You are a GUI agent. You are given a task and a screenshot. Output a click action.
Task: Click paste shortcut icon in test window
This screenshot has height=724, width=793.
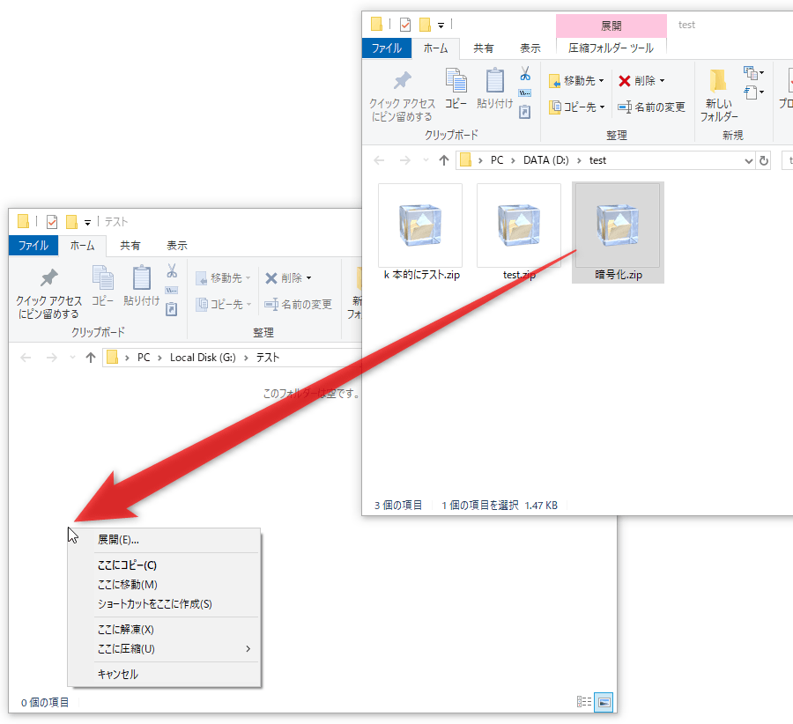(525, 112)
